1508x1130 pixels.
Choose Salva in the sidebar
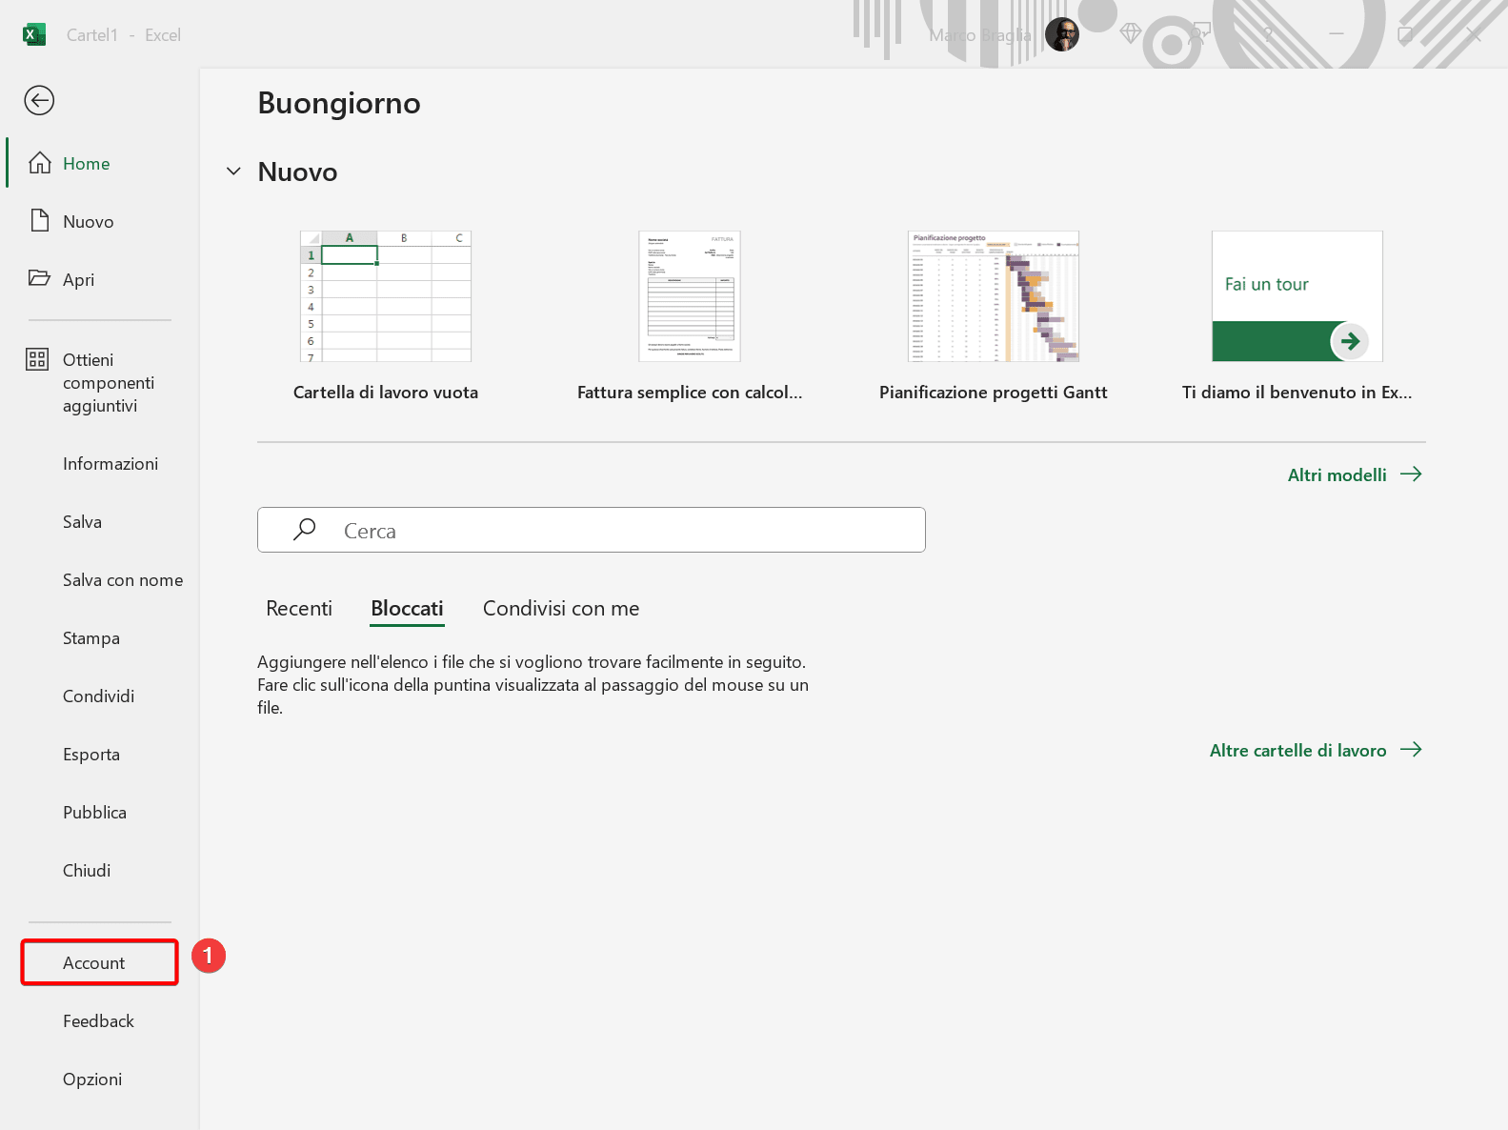(x=82, y=522)
